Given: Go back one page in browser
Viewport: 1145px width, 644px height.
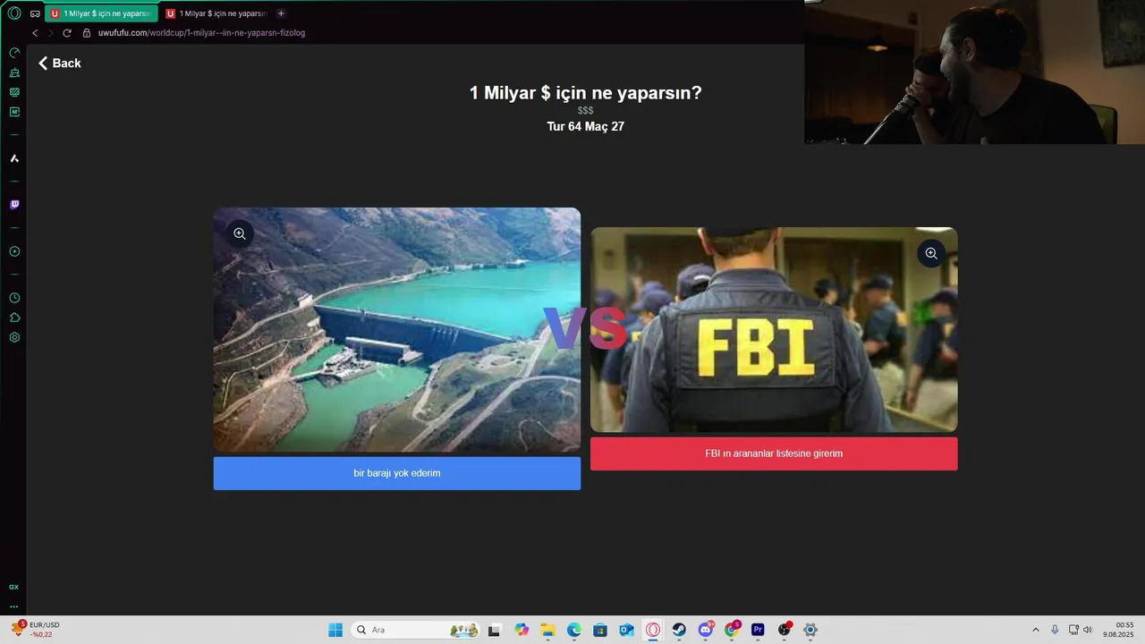Looking at the screenshot, I should pyautogui.click(x=35, y=33).
